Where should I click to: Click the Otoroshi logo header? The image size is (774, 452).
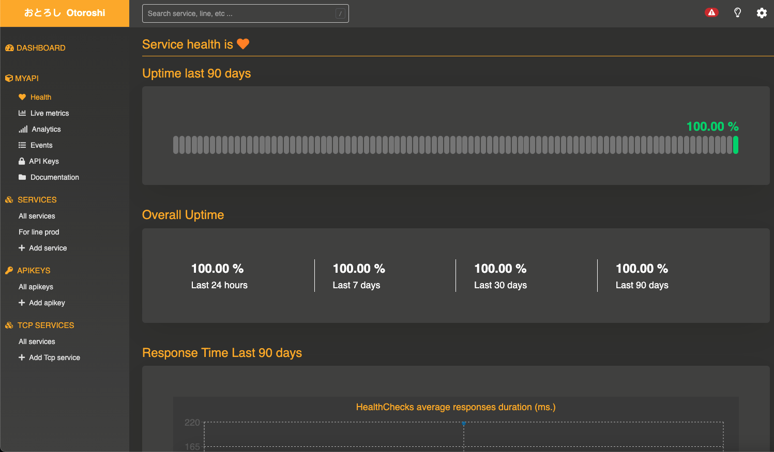tap(65, 13)
